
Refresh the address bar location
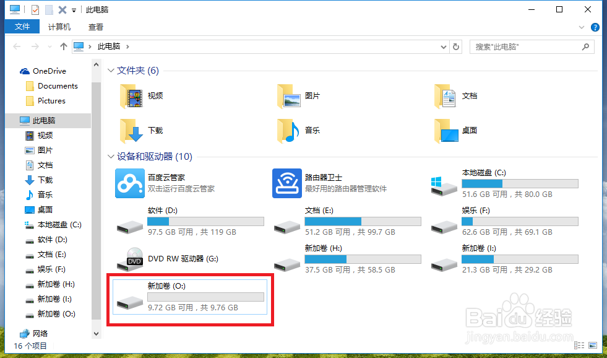(x=456, y=47)
